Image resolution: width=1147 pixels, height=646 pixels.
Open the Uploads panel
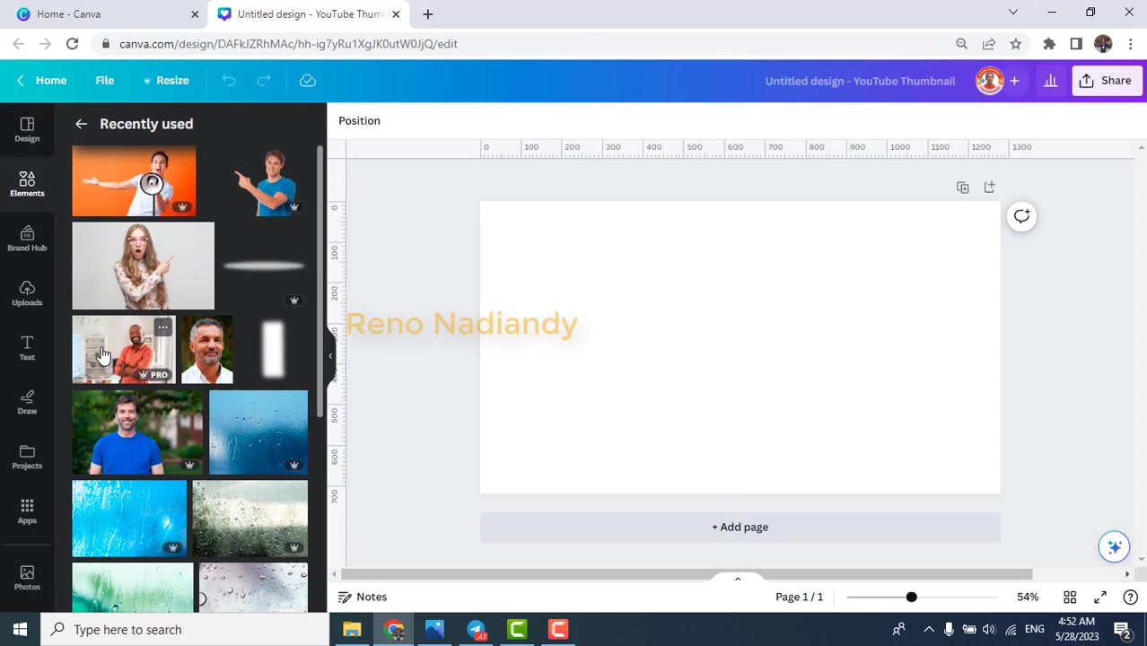pyautogui.click(x=27, y=293)
